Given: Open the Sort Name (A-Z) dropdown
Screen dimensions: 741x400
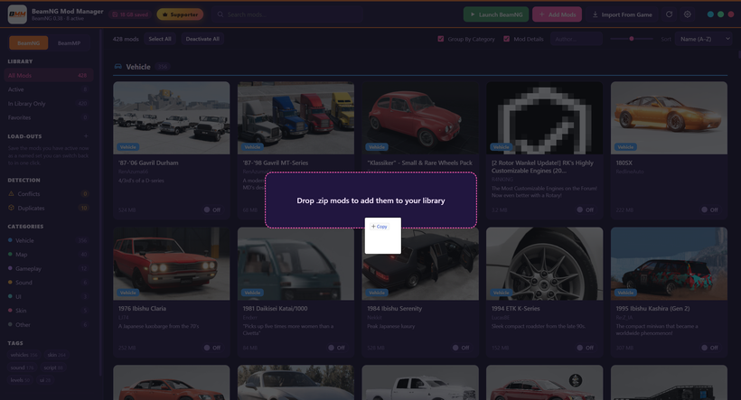Looking at the screenshot, I should [704, 39].
